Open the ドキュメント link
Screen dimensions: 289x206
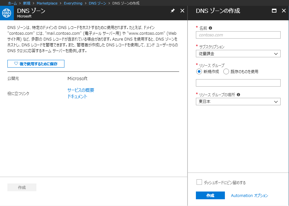coord(77,97)
